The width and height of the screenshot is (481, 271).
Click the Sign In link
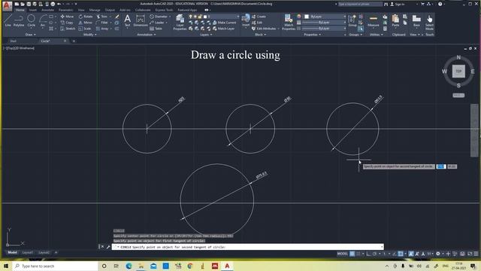(x=397, y=4)
